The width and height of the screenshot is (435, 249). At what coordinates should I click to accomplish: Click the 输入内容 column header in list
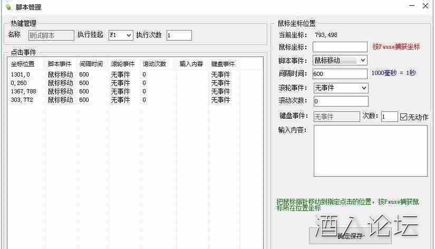[x=191, y=64]
